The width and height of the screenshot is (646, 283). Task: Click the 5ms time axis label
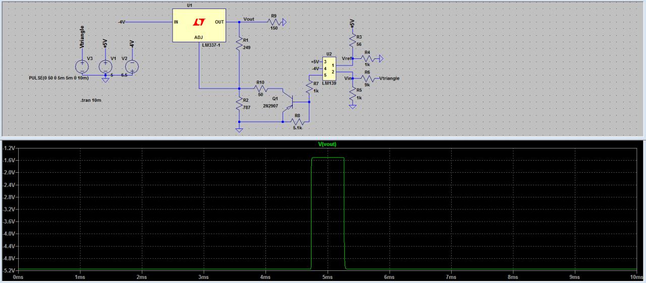click(x=328, y=277)
